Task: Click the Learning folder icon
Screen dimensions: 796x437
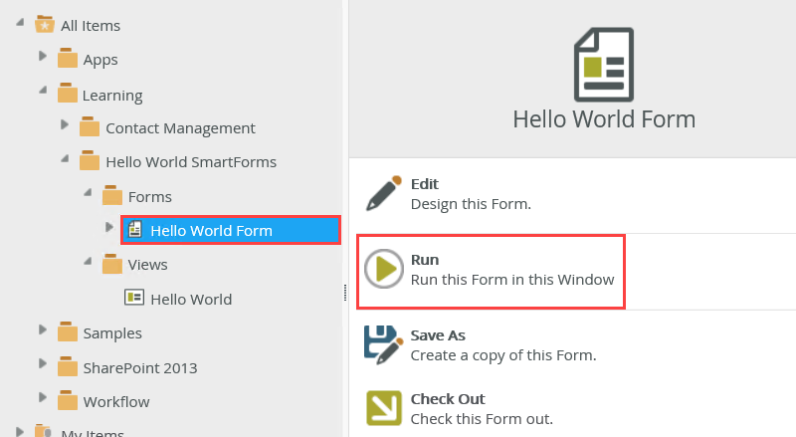Action: coord(67,93)
